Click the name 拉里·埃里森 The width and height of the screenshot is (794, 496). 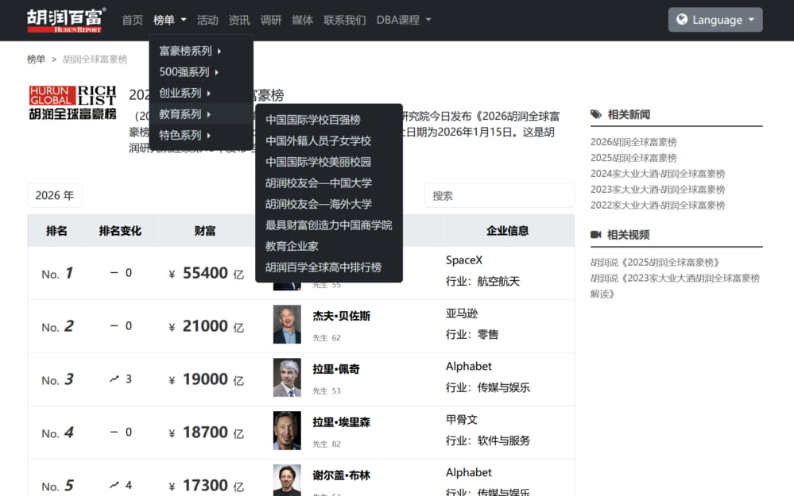(341, 422)
